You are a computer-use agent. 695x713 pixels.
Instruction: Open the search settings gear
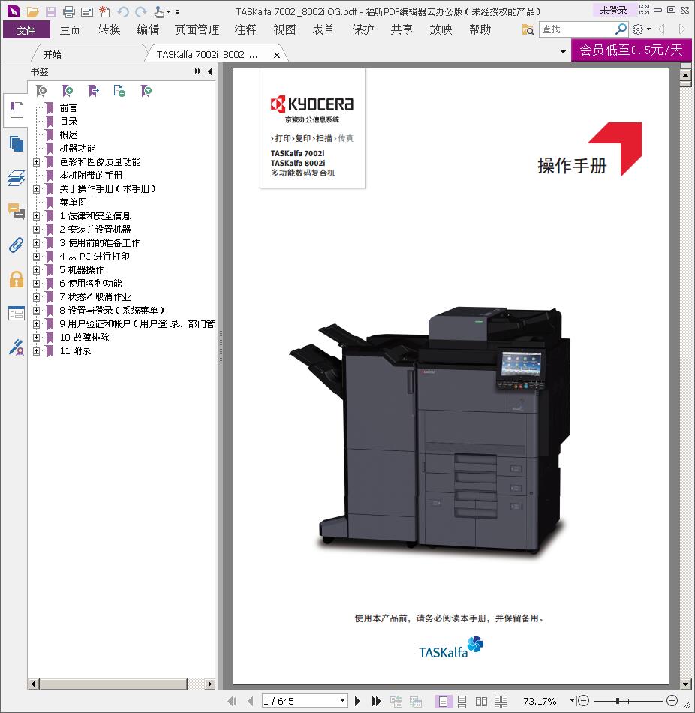click(638, 29)
